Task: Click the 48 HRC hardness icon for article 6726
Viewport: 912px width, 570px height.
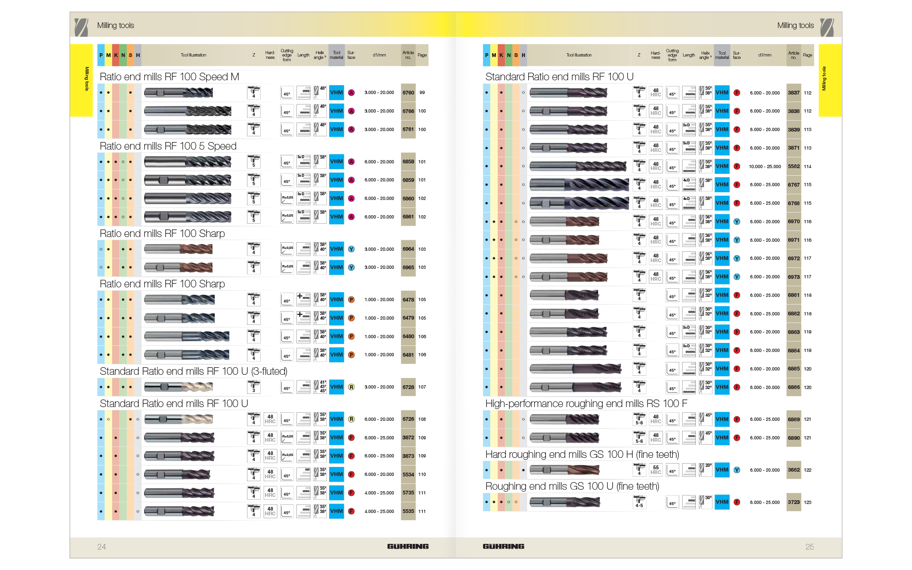Action: [270, 419]
